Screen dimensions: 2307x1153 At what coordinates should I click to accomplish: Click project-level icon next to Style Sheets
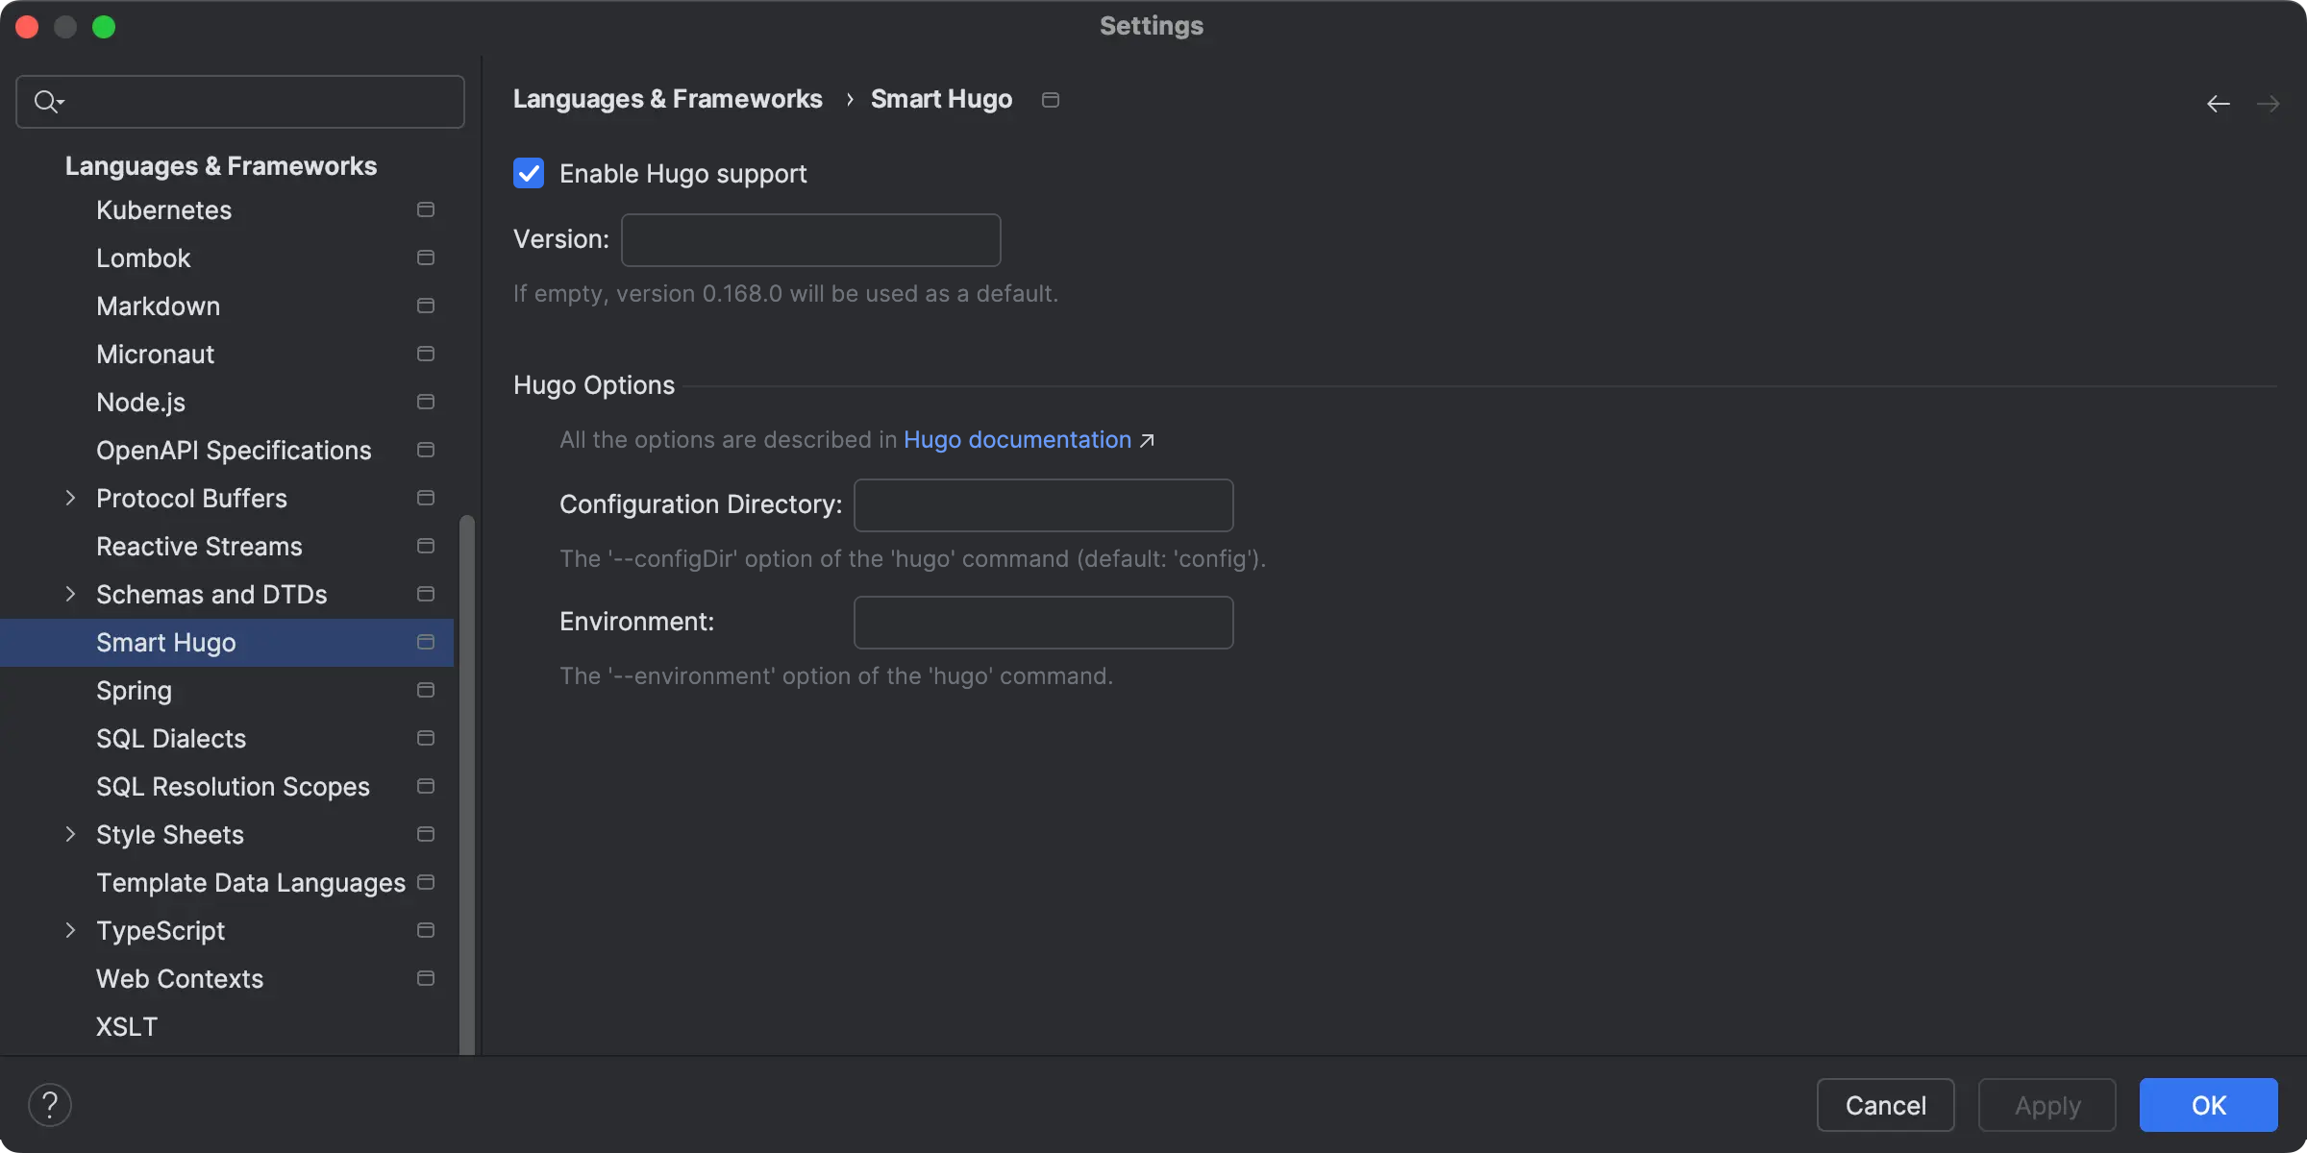pos(426,834)
